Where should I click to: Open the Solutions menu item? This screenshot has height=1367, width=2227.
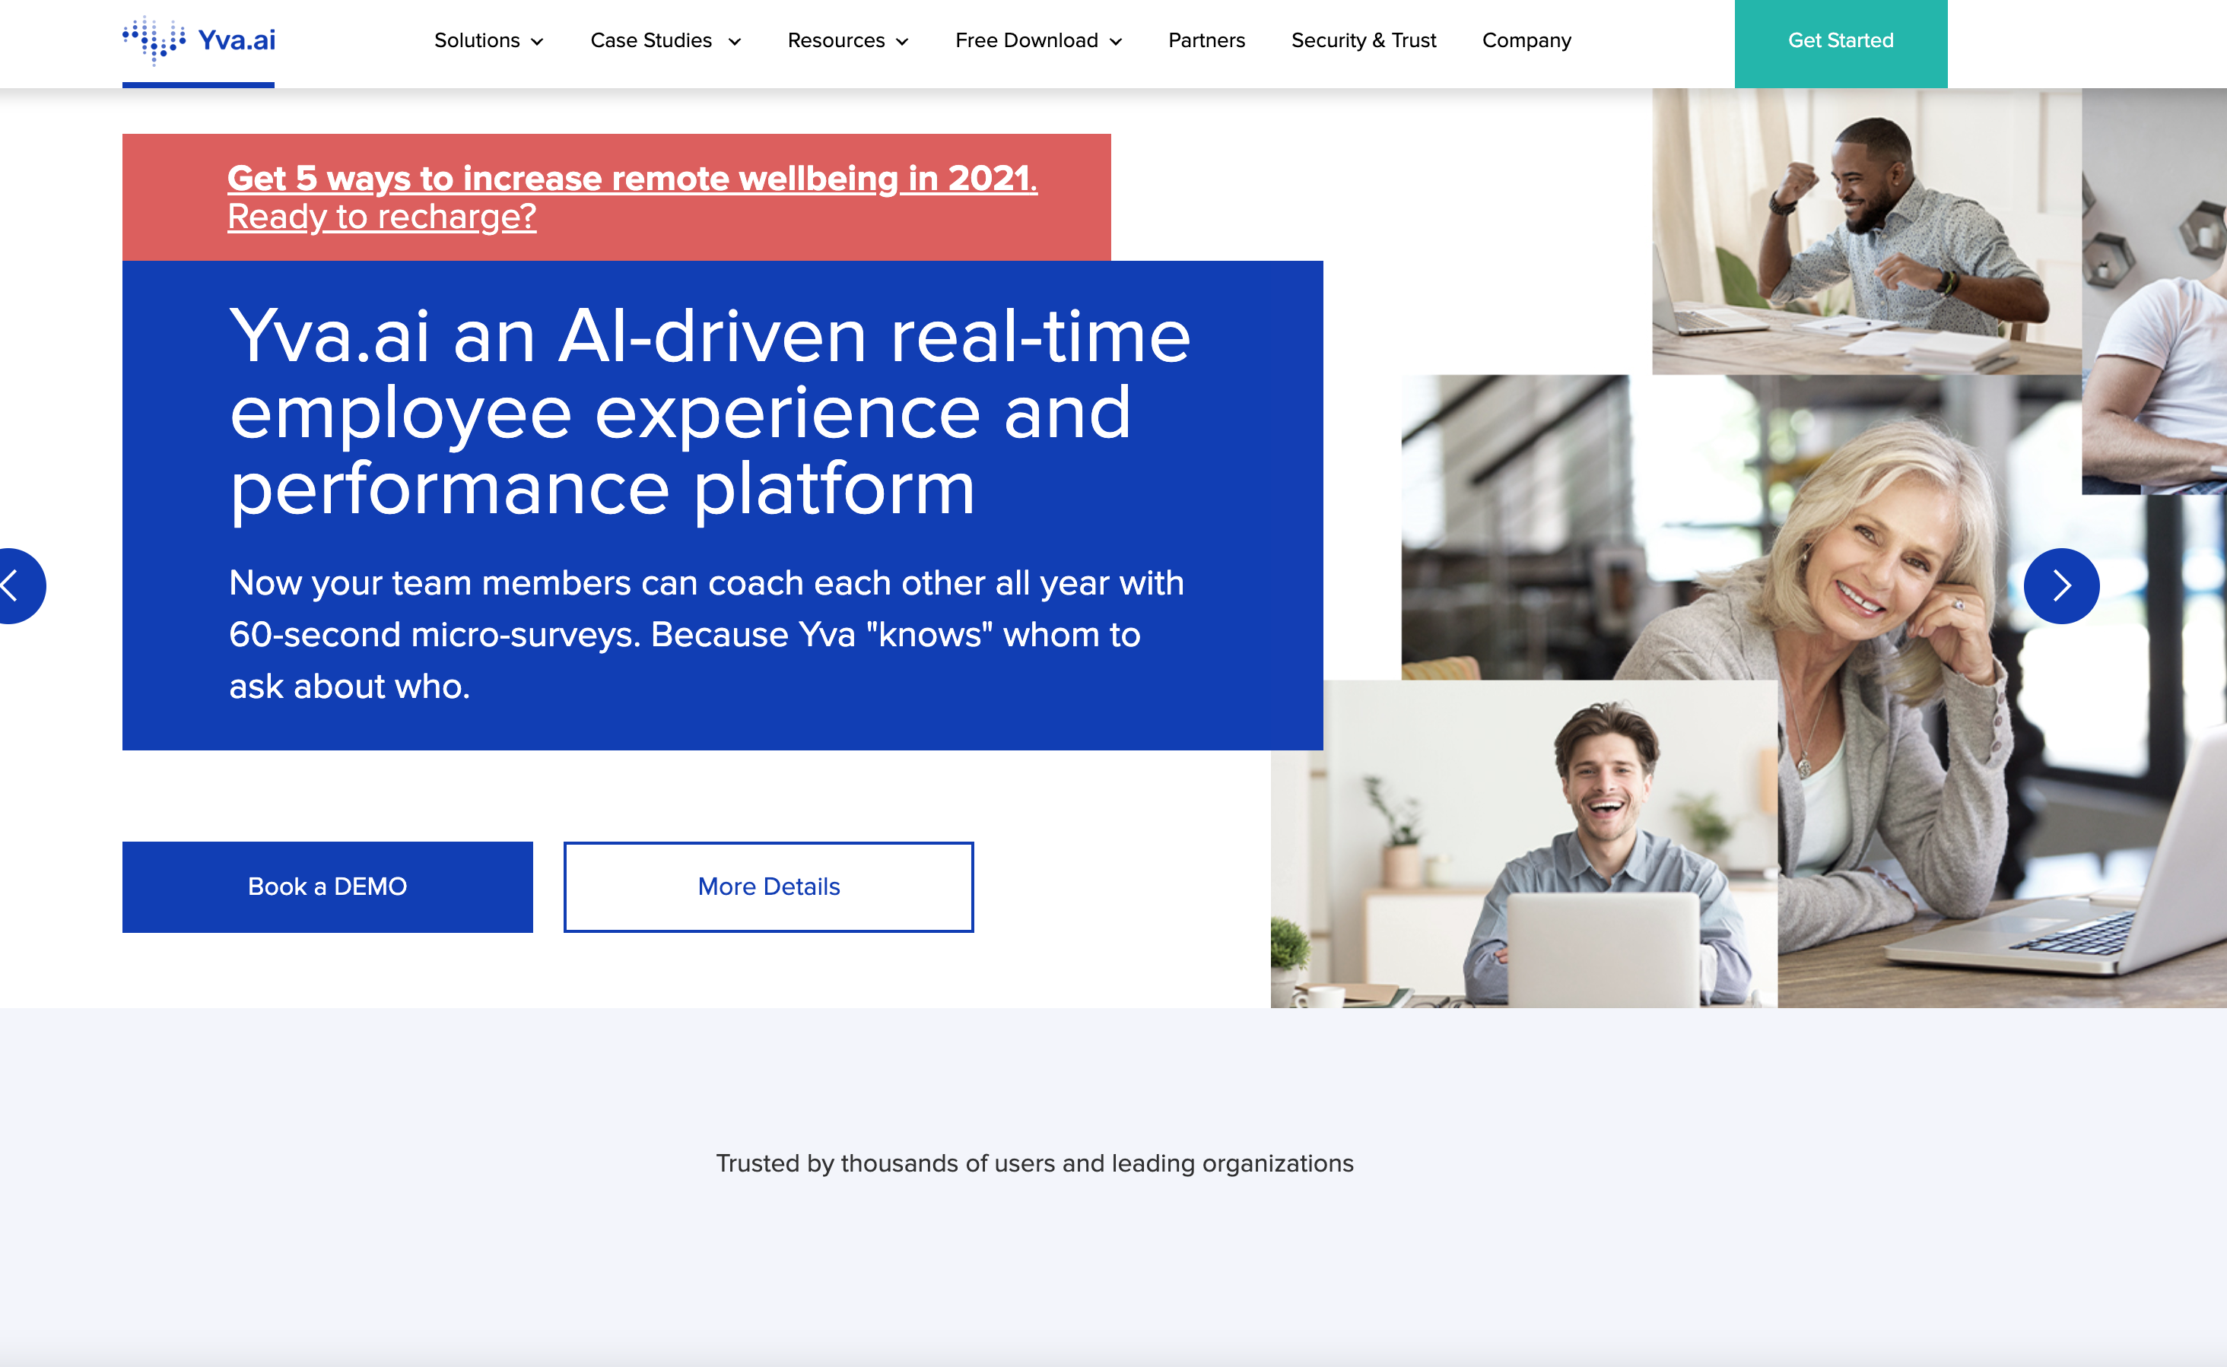pos(476,41)
